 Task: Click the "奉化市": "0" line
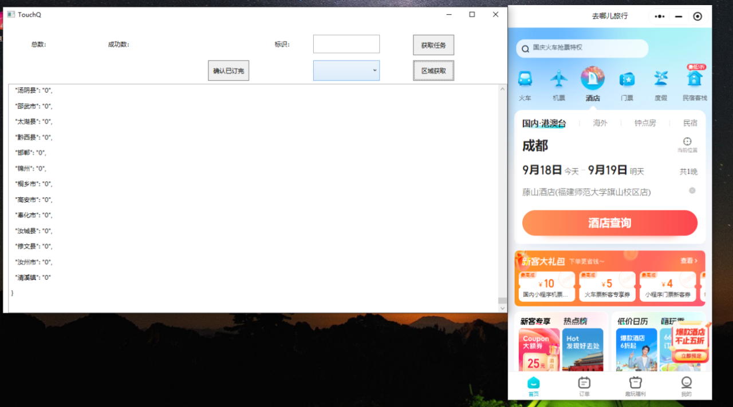[x=34, y=215]
